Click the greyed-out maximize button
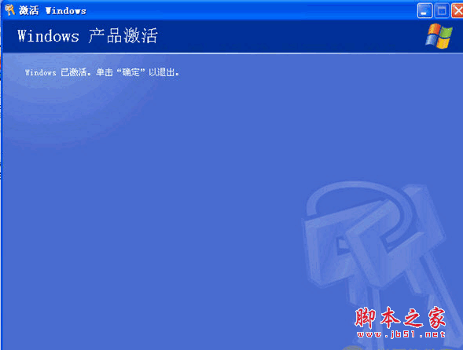Screen dimensions: 463x350 coord(442,11)
